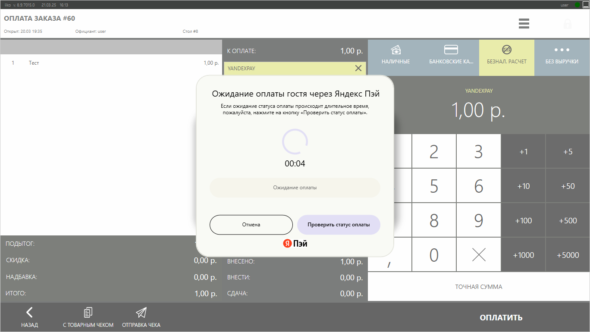Image resolution: width=590 pixels, height=332 pixels.
Task: Click the Внесено 1,00 р. value
Action: click(x=351, y=262)
